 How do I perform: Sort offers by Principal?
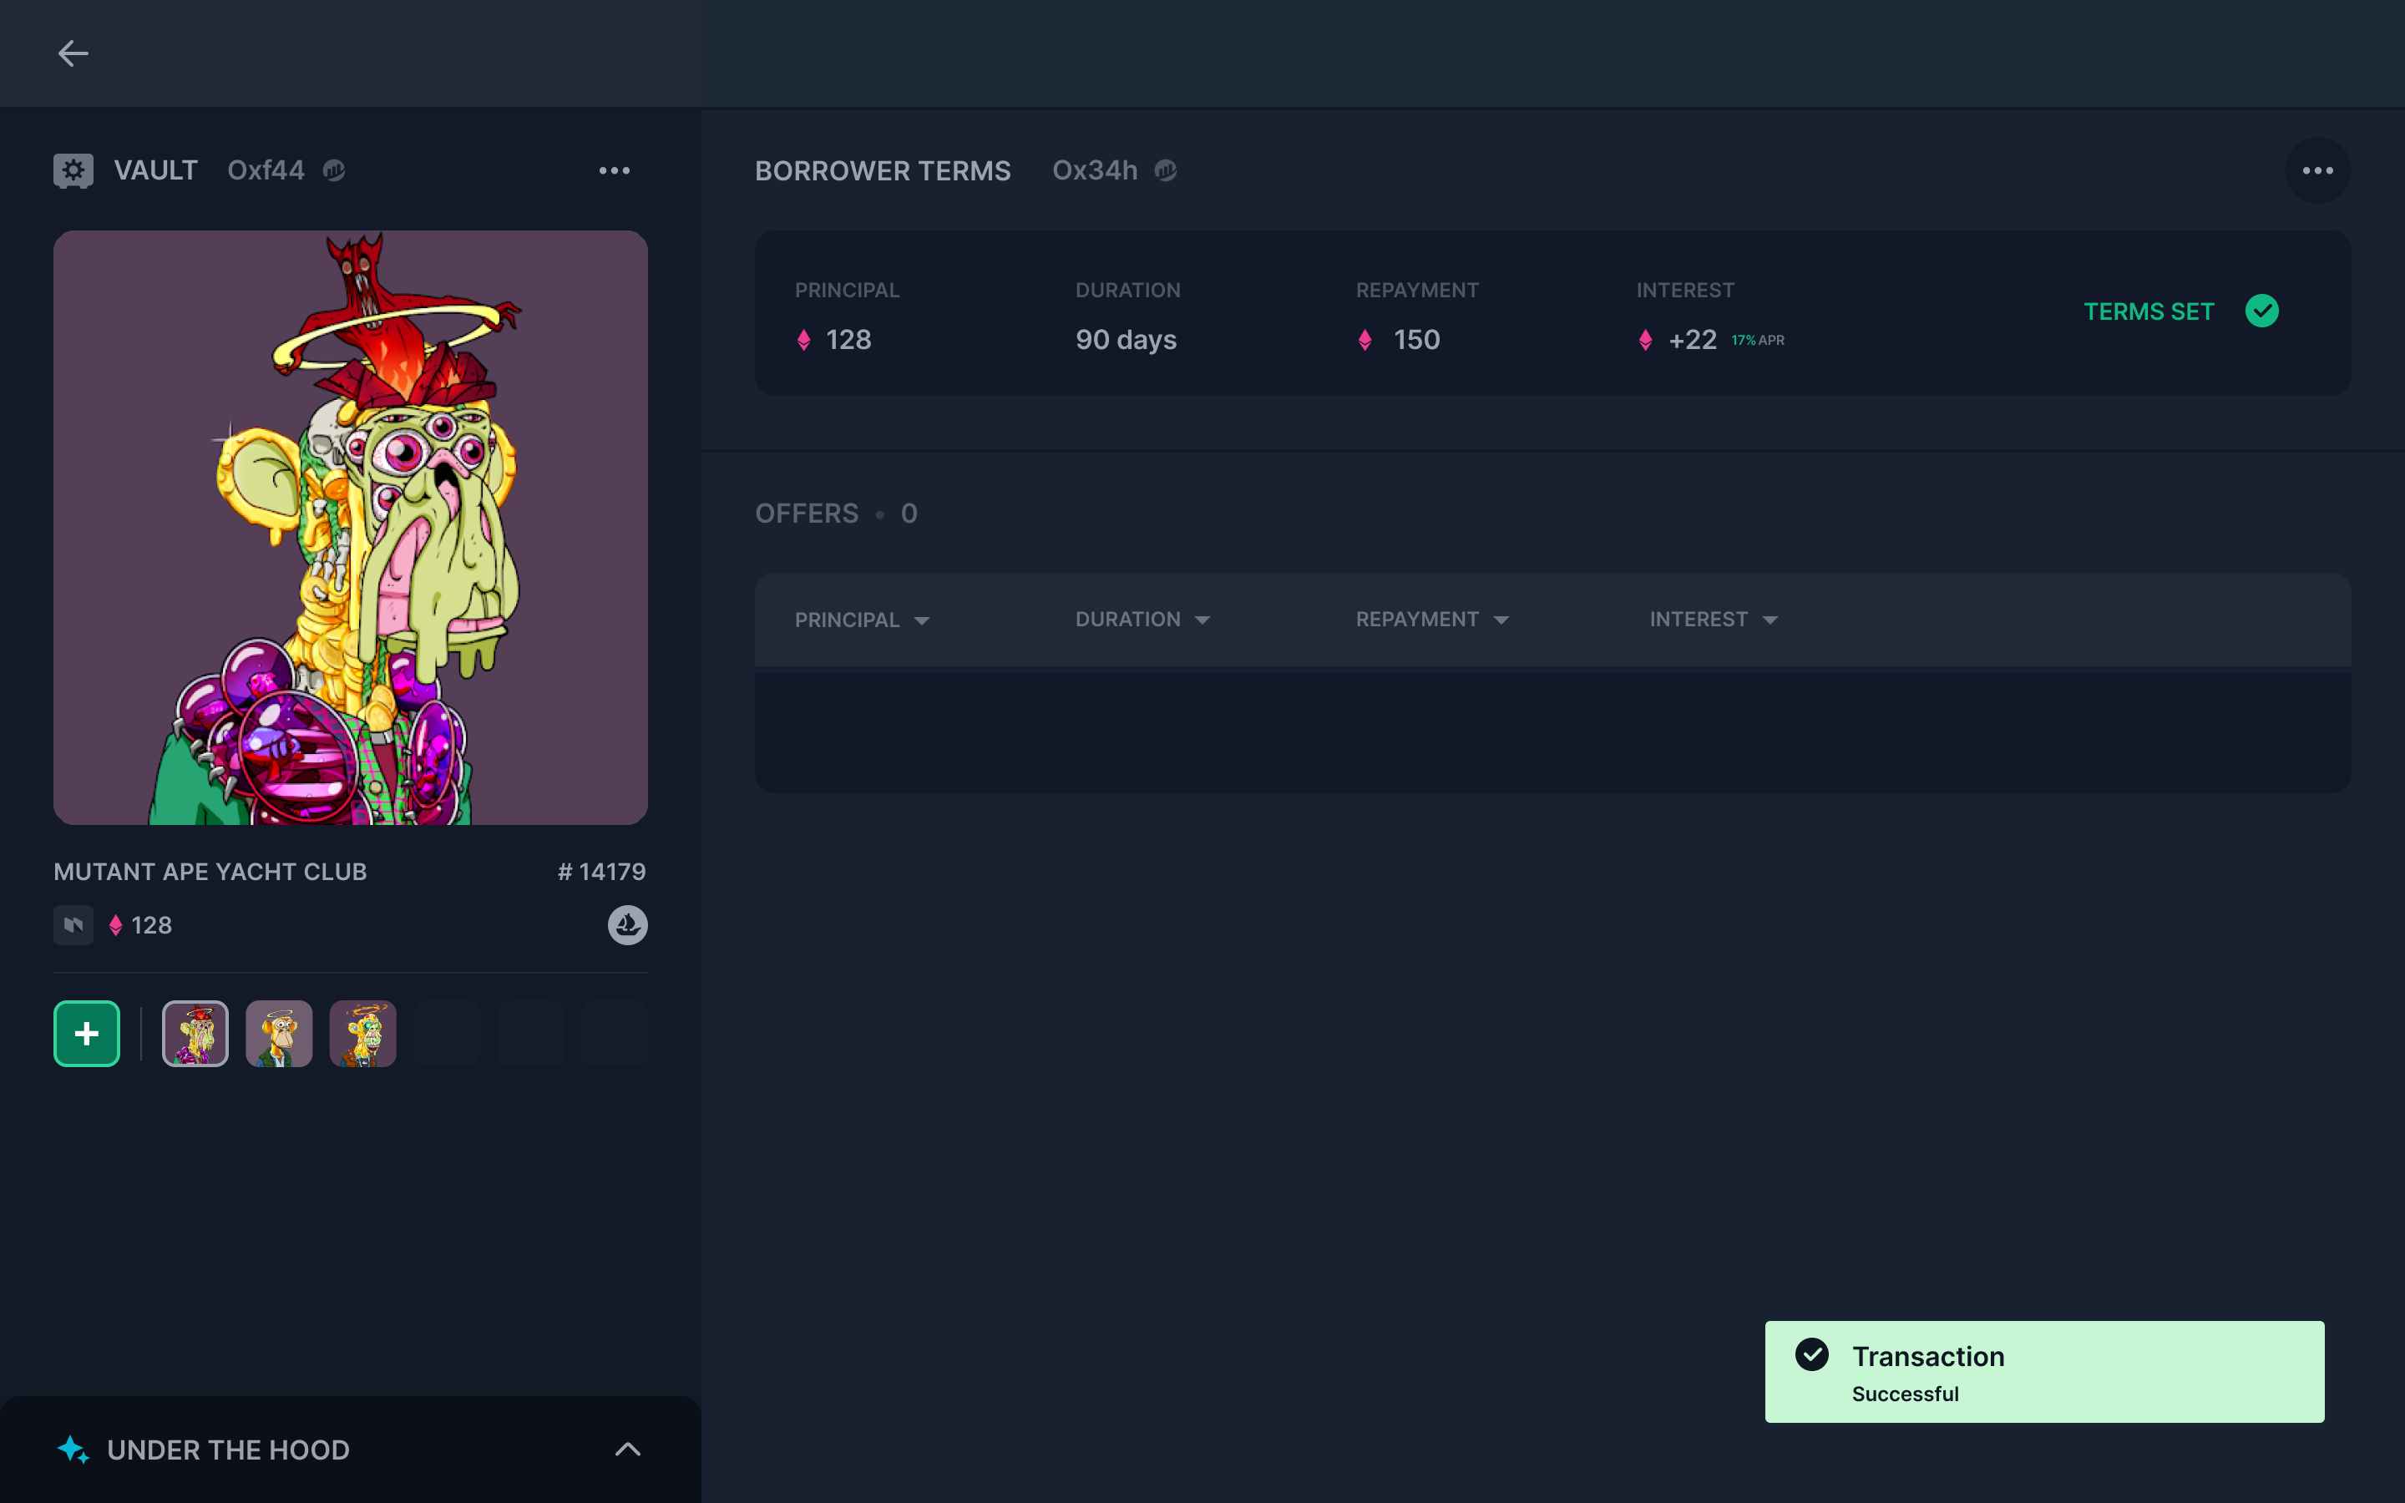862,620
